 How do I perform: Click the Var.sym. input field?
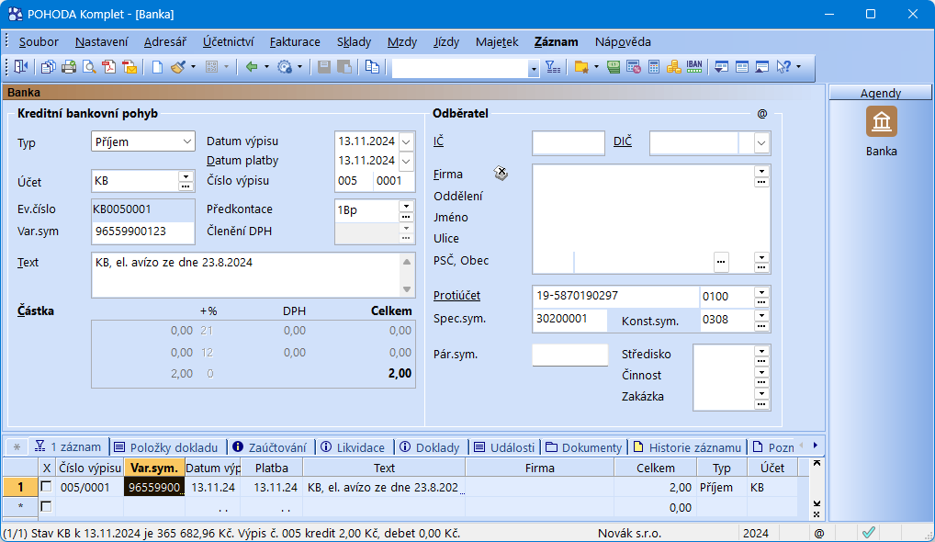pyautogui.click(x=143, y=231)
